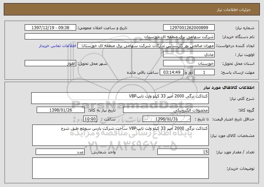The image size is (264, 187).
Task: Click the تاریخ نیاز به کالا field 1398/01/26
Action: coord(61,110)
